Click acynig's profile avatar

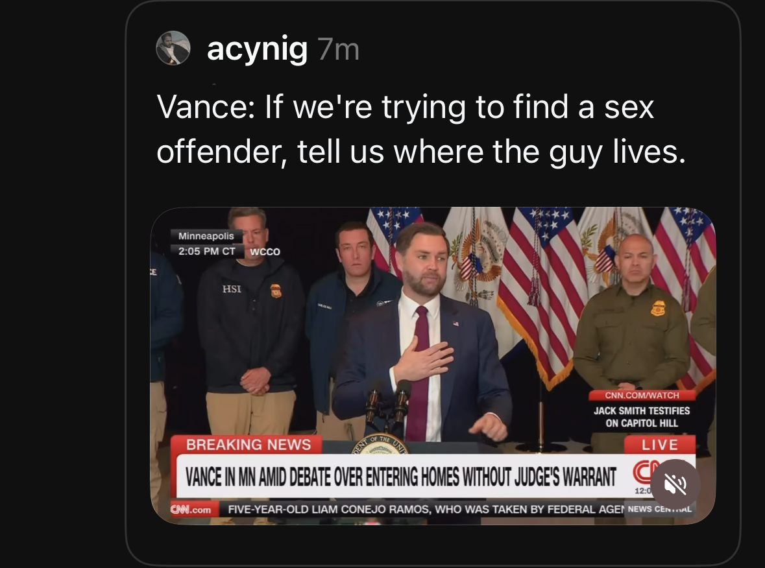[x=173, y=48]
